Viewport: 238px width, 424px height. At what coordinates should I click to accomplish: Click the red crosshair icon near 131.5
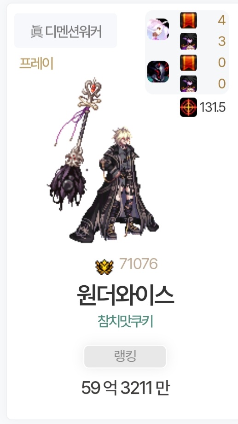coord(188,107)
